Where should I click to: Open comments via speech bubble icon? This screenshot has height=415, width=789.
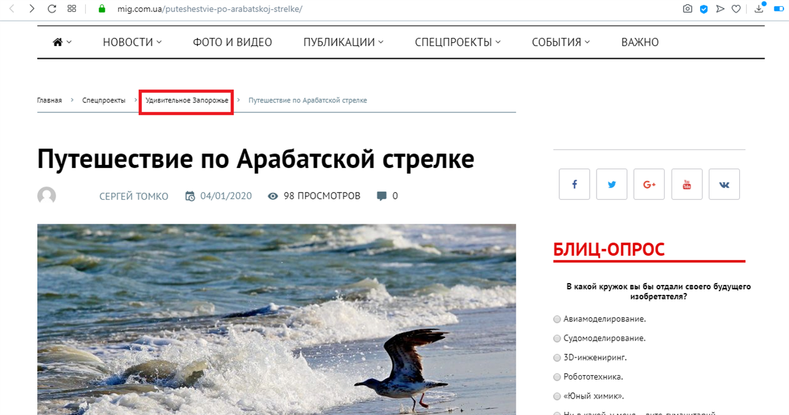381,196
